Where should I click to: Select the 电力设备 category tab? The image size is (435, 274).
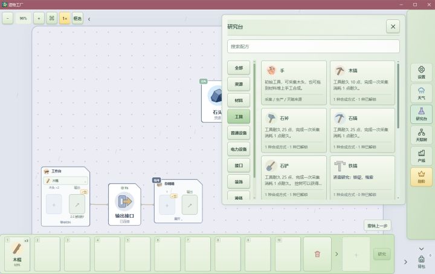coord(239,149)
